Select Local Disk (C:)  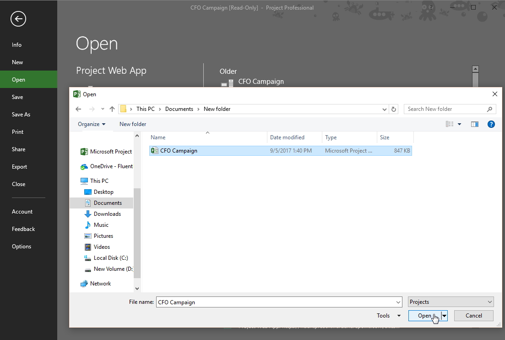tap(106, 258)
